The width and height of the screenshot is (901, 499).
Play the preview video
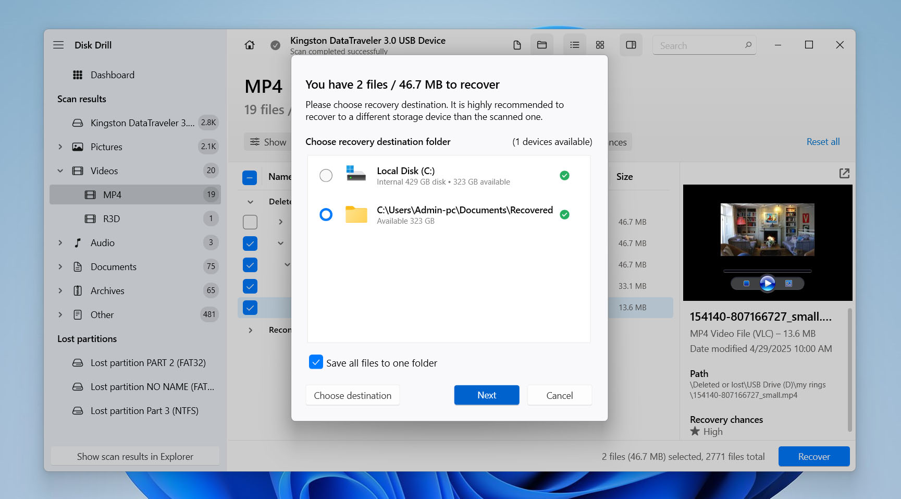click(x=767, y=283)
